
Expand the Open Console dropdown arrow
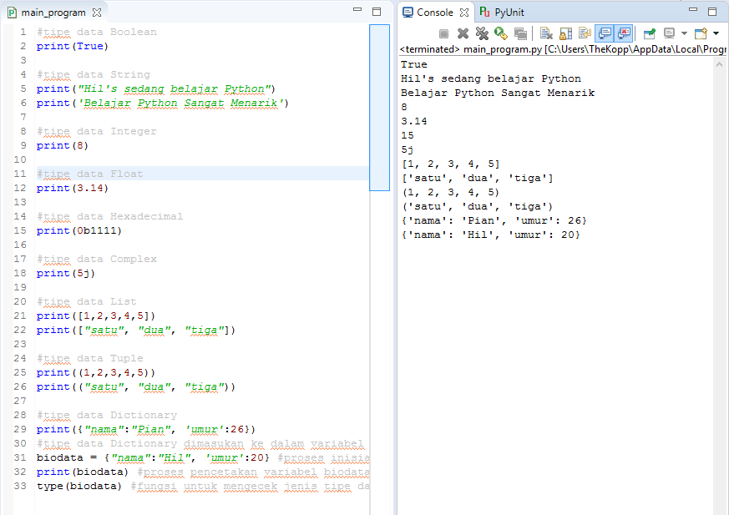point(716,33)
